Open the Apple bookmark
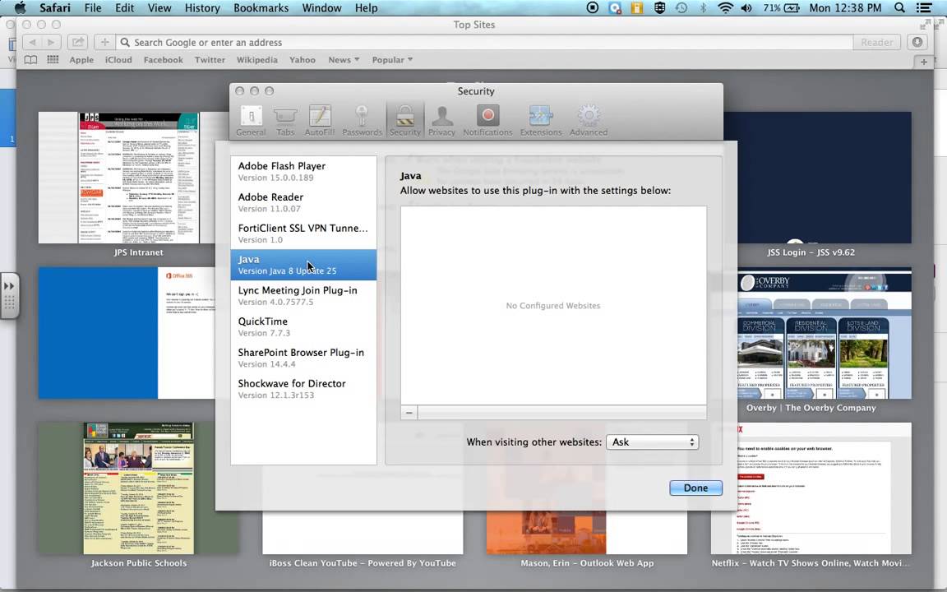Image resolution: width=947 pixels, height=592 pixels. [x=81, y=60]
